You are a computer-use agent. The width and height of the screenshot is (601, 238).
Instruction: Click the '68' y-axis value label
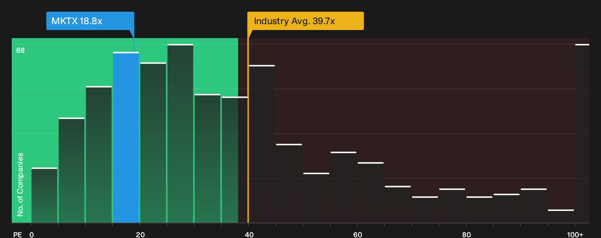[x=21, y=50]
